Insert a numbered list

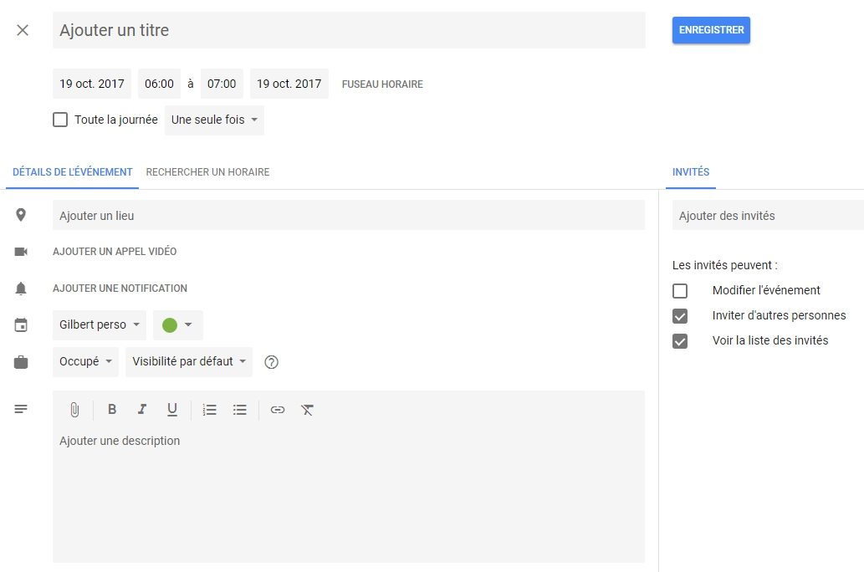pos(210,410)
